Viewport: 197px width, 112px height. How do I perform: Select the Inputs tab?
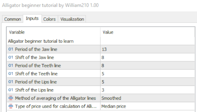point(32,18)
